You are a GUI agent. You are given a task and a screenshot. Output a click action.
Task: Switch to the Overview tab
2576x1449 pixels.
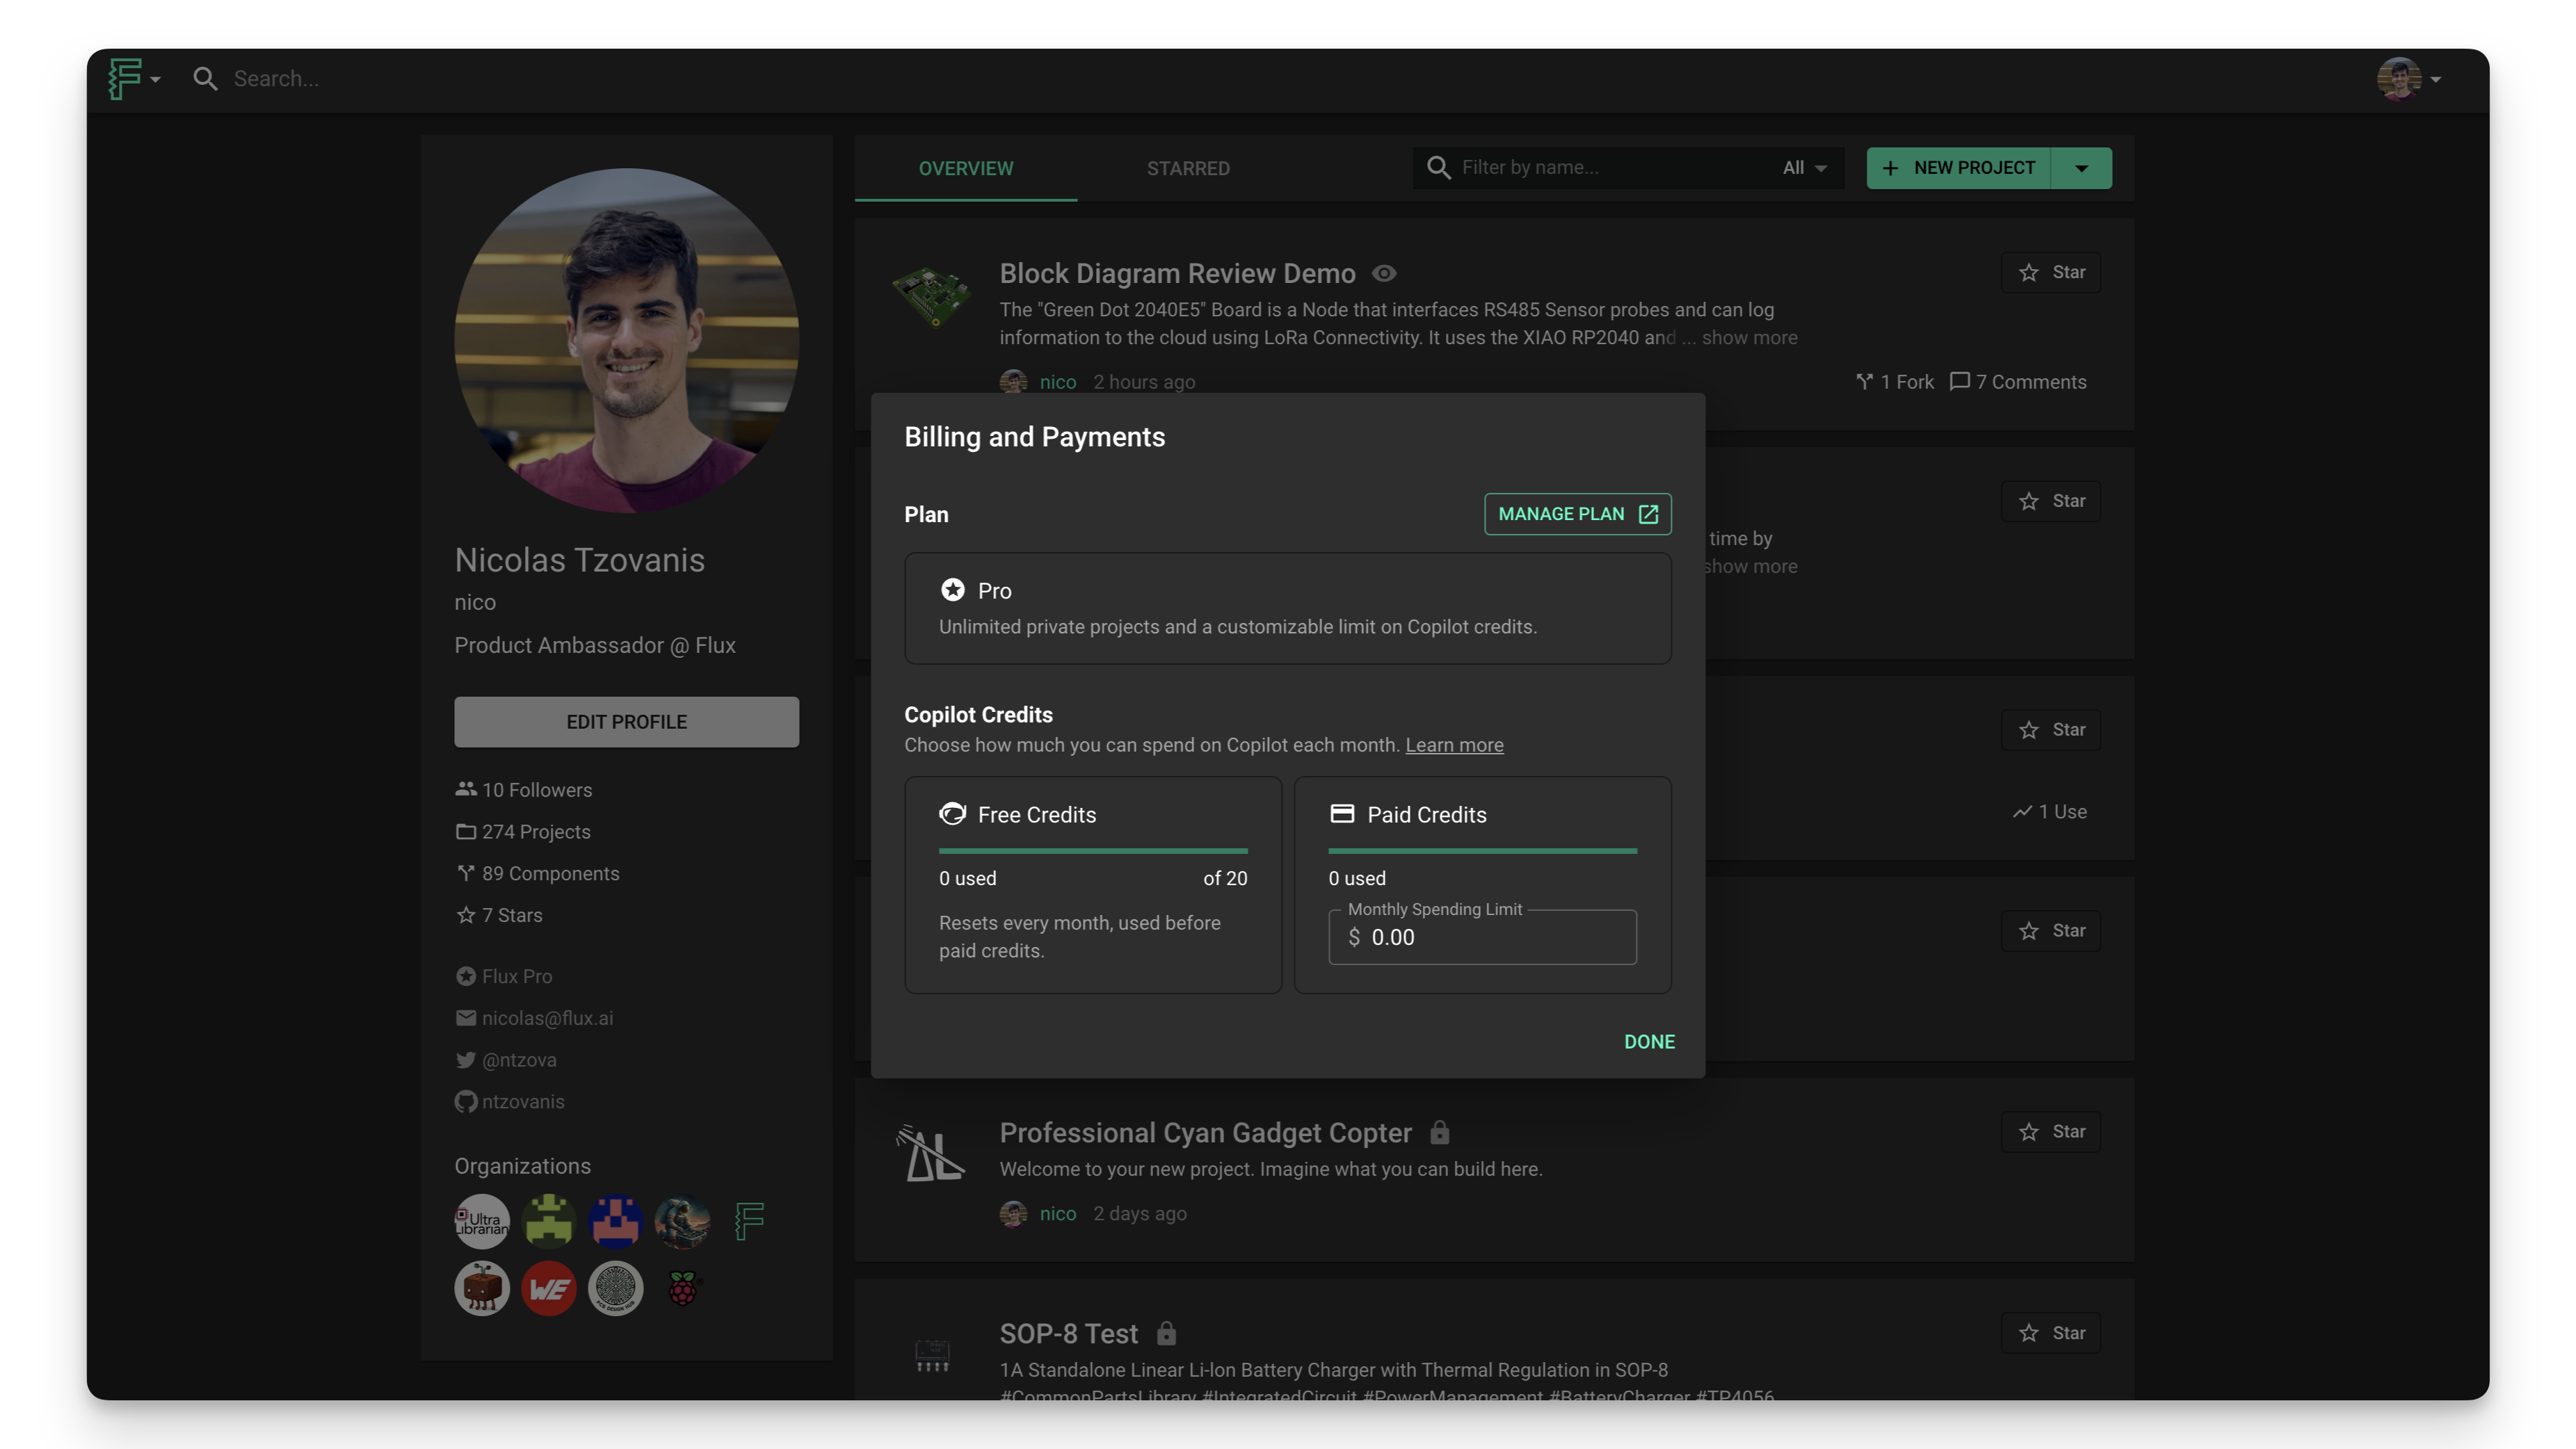(965, 168)
